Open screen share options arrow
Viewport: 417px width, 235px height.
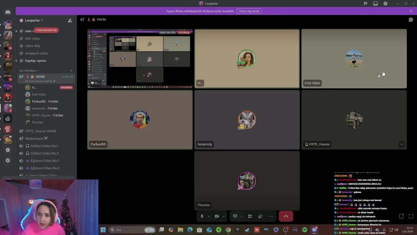(x=241, y=216)
